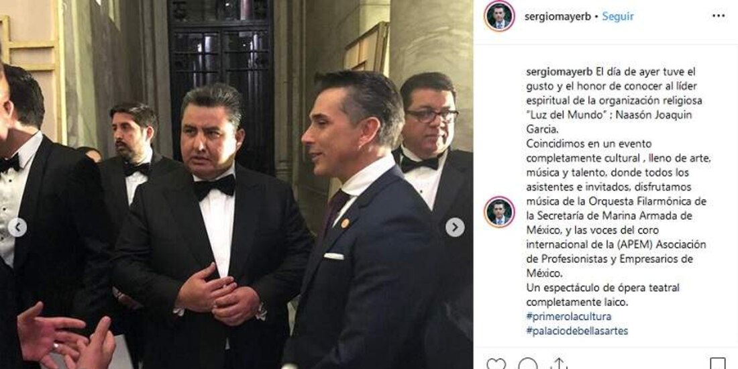Click the main post photo

pyautogui.click(x=236, y=184)
